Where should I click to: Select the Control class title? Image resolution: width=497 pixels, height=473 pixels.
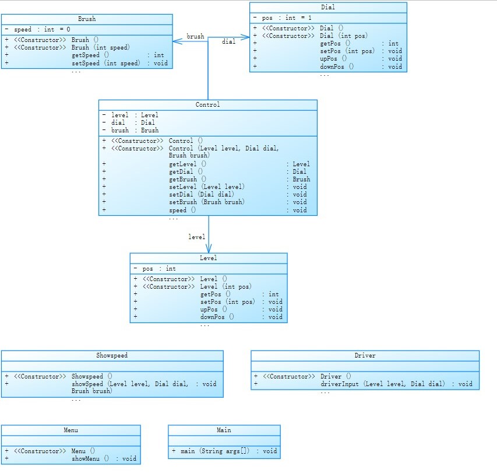(x=207, y=104)
